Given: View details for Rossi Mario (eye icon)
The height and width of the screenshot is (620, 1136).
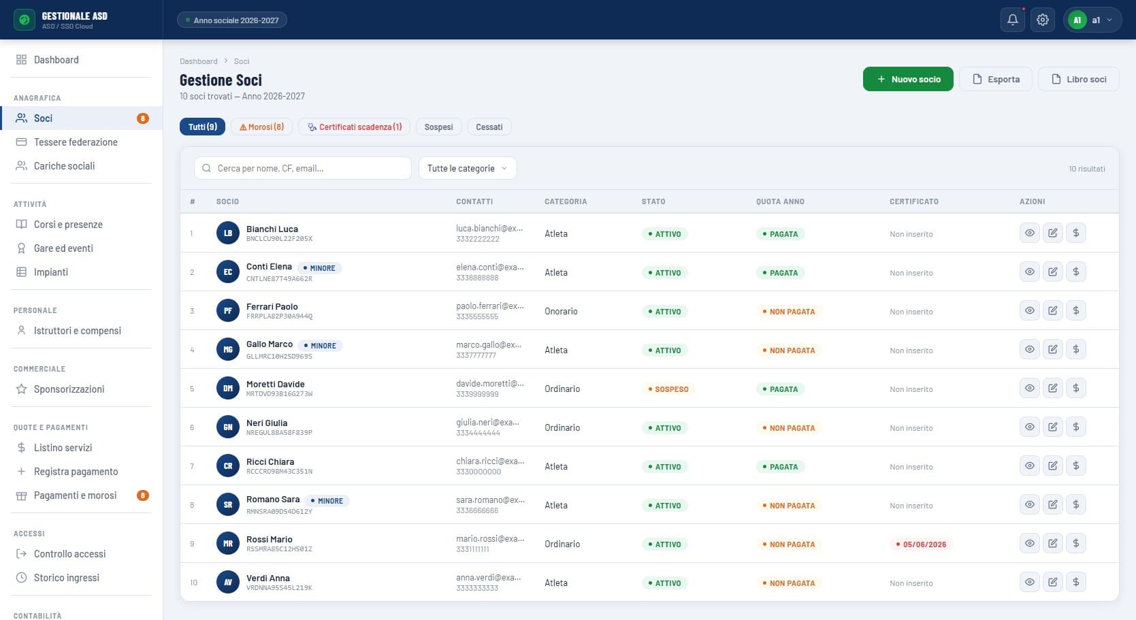Looking at the screenshot, I should [x=1030, y=543].
